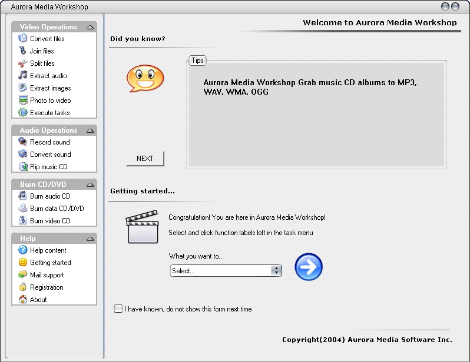
Task: Collapse the Burn CD/DVD panel
Action: (90, 185)
